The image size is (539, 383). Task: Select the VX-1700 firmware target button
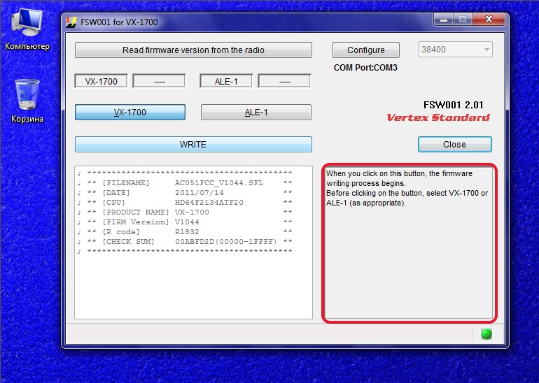pos(130,113)
